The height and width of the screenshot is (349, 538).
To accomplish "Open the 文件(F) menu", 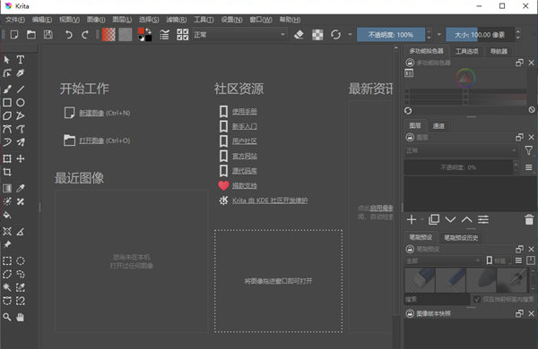I will click(x=15, y=20).
